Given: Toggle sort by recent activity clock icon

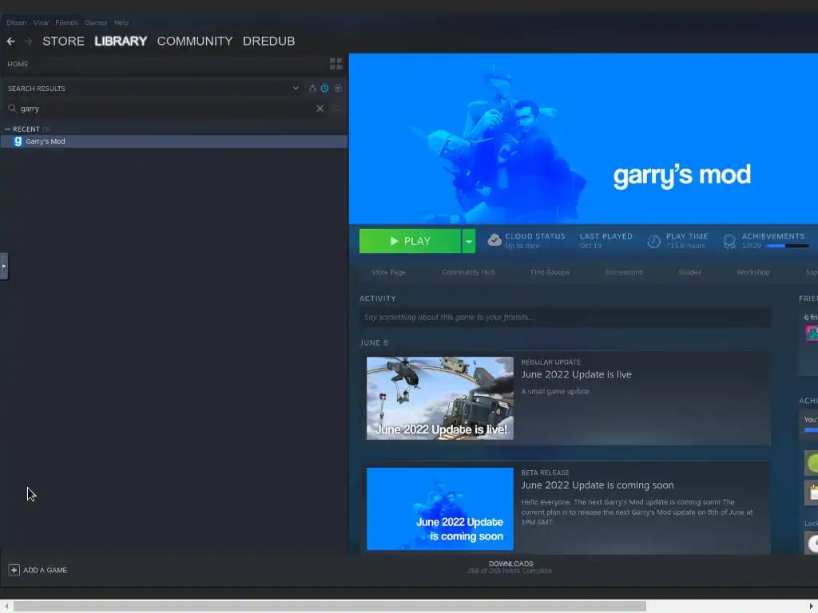Looking at the screenshot, I should (x=324, y=89).
